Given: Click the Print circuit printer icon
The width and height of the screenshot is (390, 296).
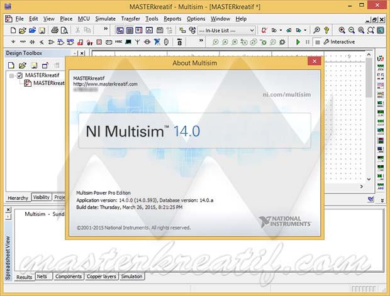Looking at the screenshot, I should tap(55, 30).
